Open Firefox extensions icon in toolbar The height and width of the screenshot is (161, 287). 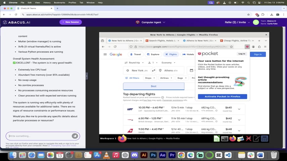point(259,47)
